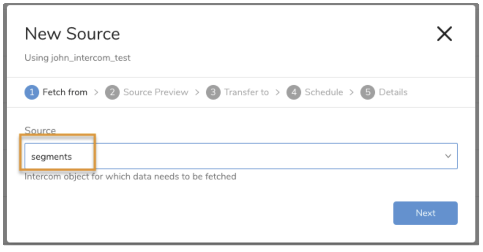Click the step 4 number circle
483x252 pixels.
coord(294,92)
